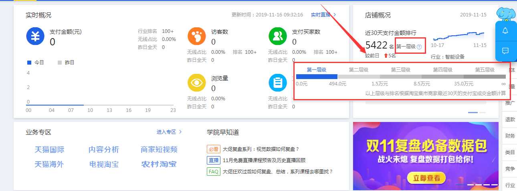Viewport: 517px width, 191px height.
Task: Click the 支付金额(元) label
Action: click(x=66, y=32)
